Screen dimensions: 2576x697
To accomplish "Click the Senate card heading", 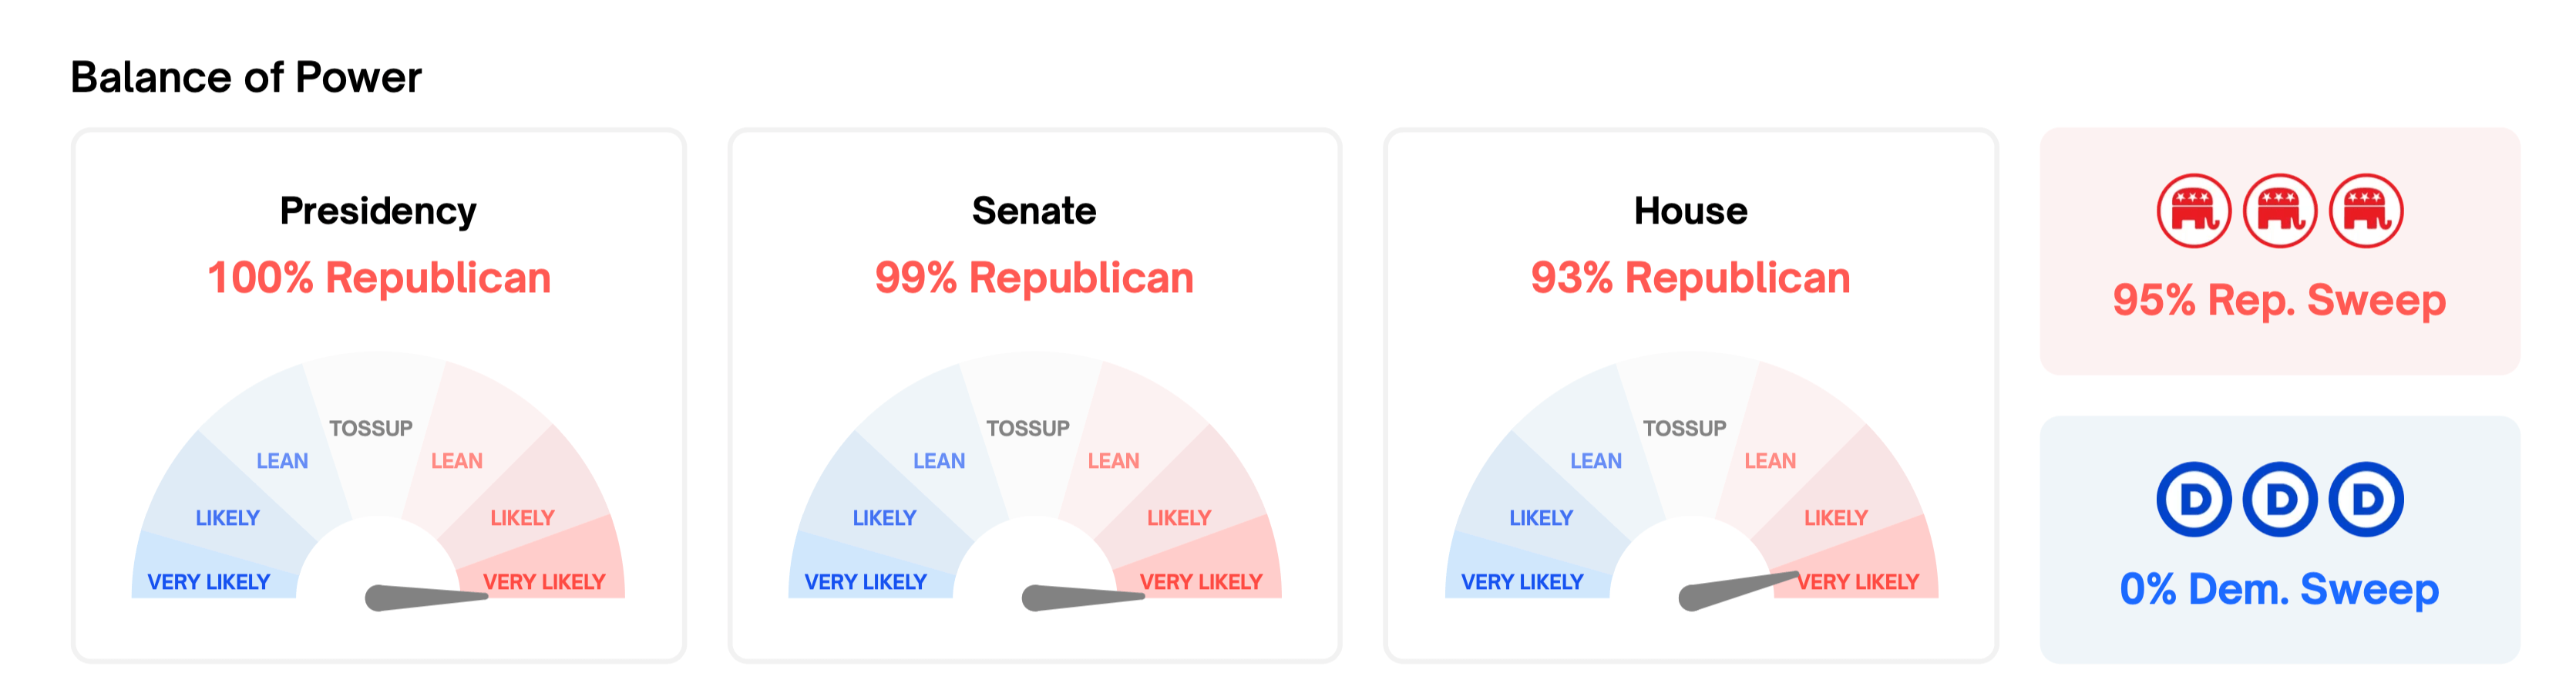I will [1034, 211].
